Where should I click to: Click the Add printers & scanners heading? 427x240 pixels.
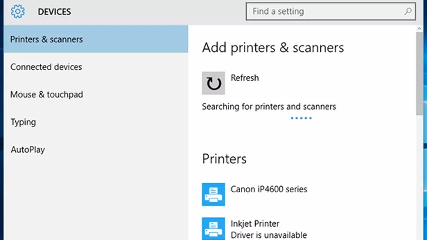click(273, 48)
